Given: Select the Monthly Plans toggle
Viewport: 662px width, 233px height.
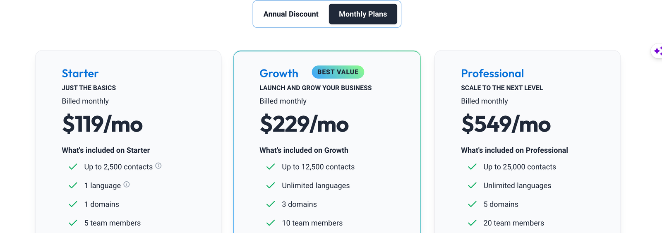Looking at the screenshot, I should coord(363,14).
